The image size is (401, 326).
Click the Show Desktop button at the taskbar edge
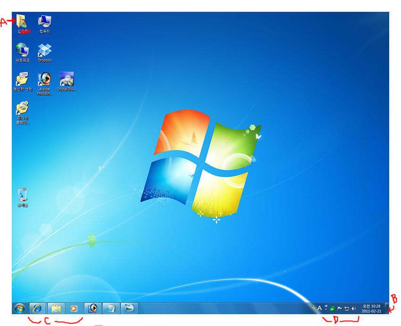tap(387, 308)
